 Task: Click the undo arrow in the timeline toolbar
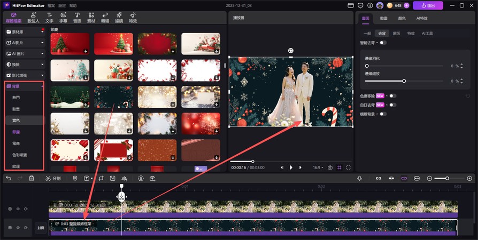coord(9,178)
